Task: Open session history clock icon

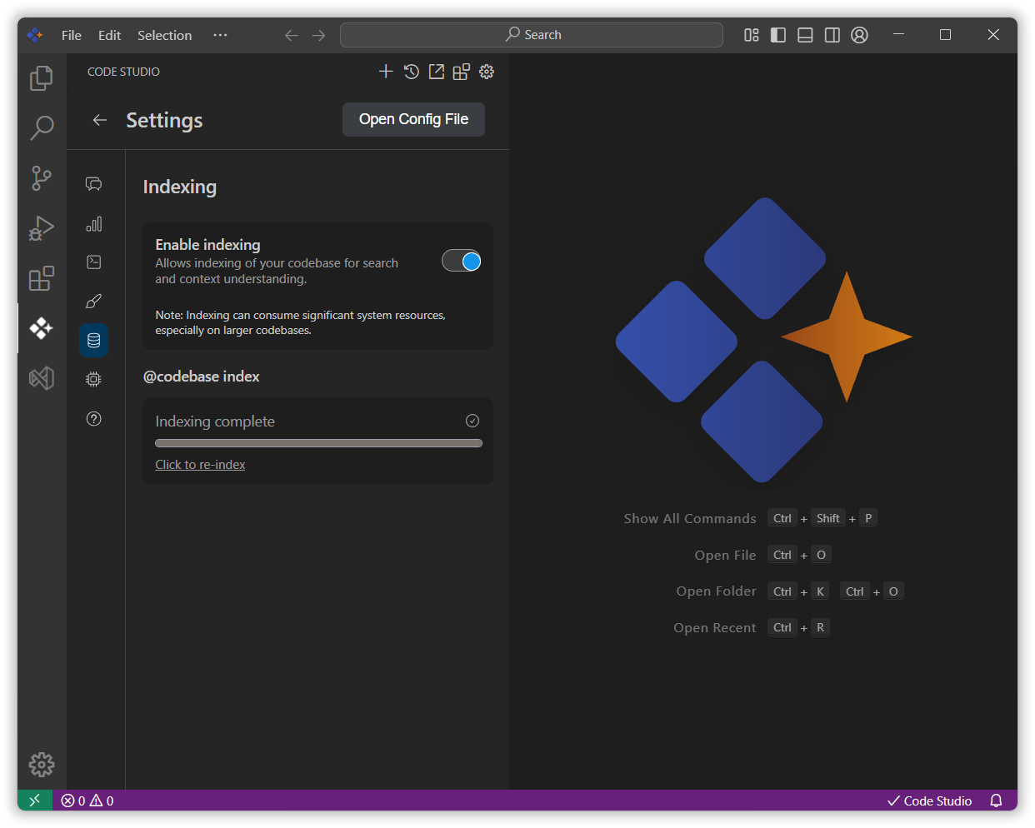Action: pos(411,72)
